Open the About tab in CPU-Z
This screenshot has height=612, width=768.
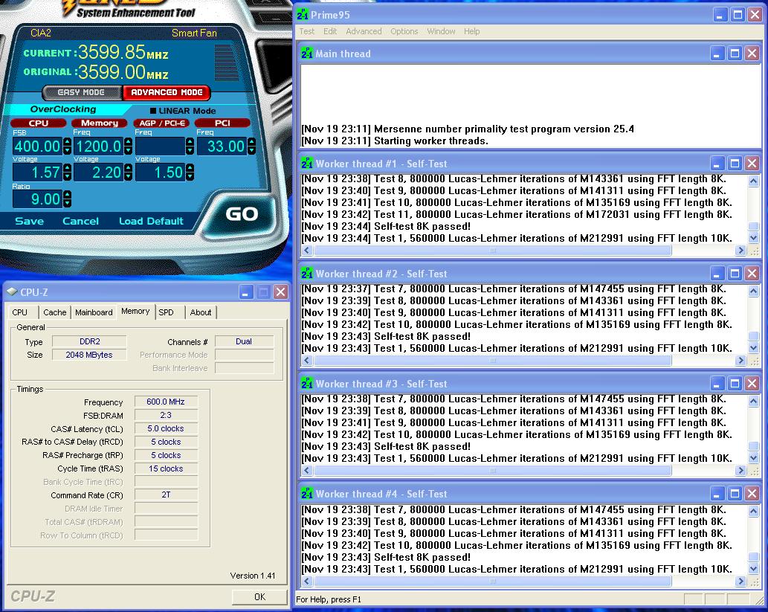pyautogui.click(x=200, y=312)
